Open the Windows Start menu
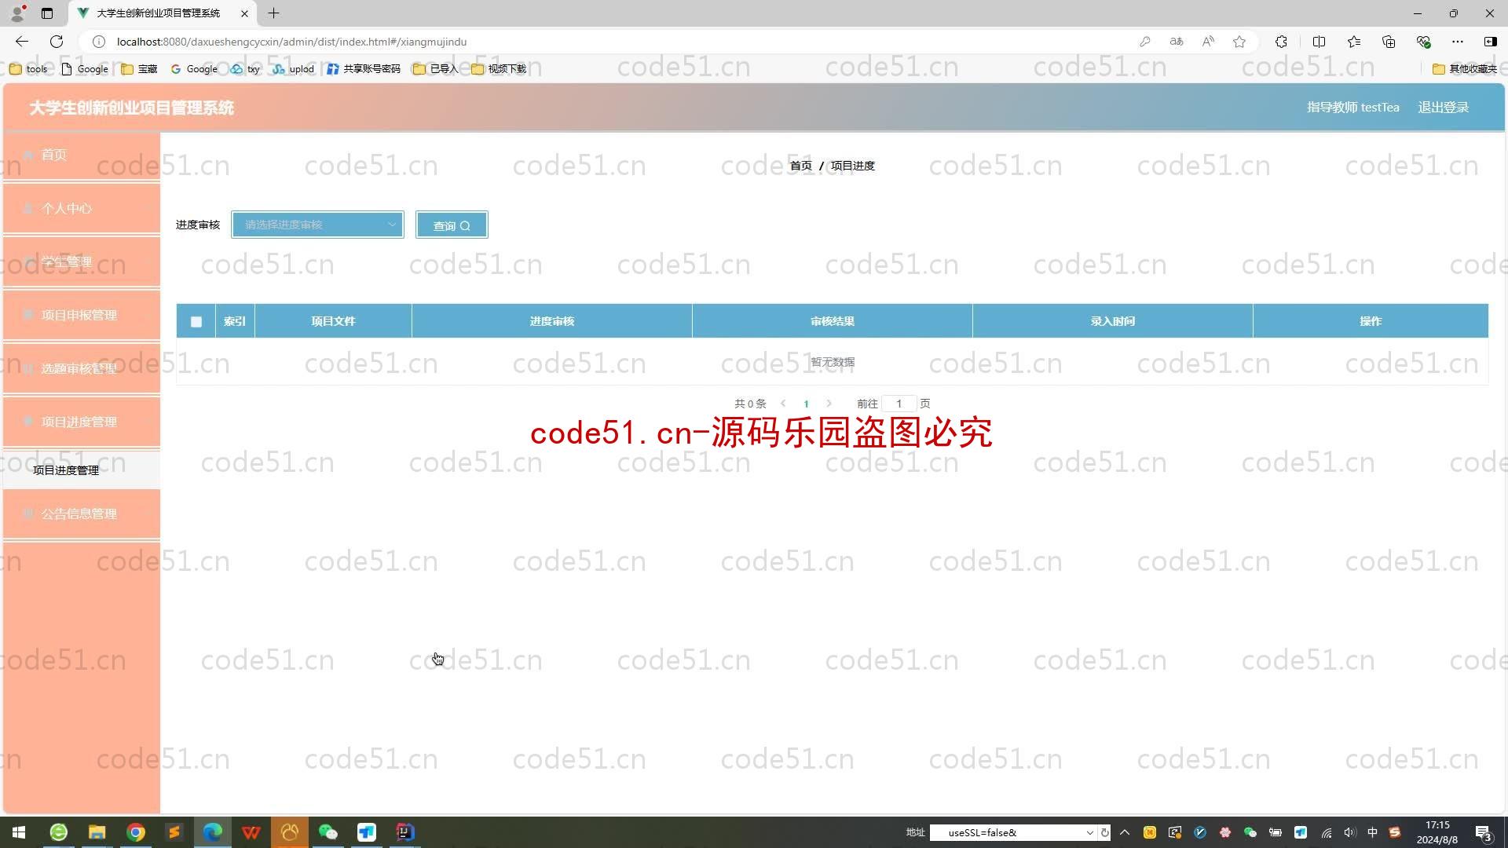1508x848 pixels. click(19, 832)
